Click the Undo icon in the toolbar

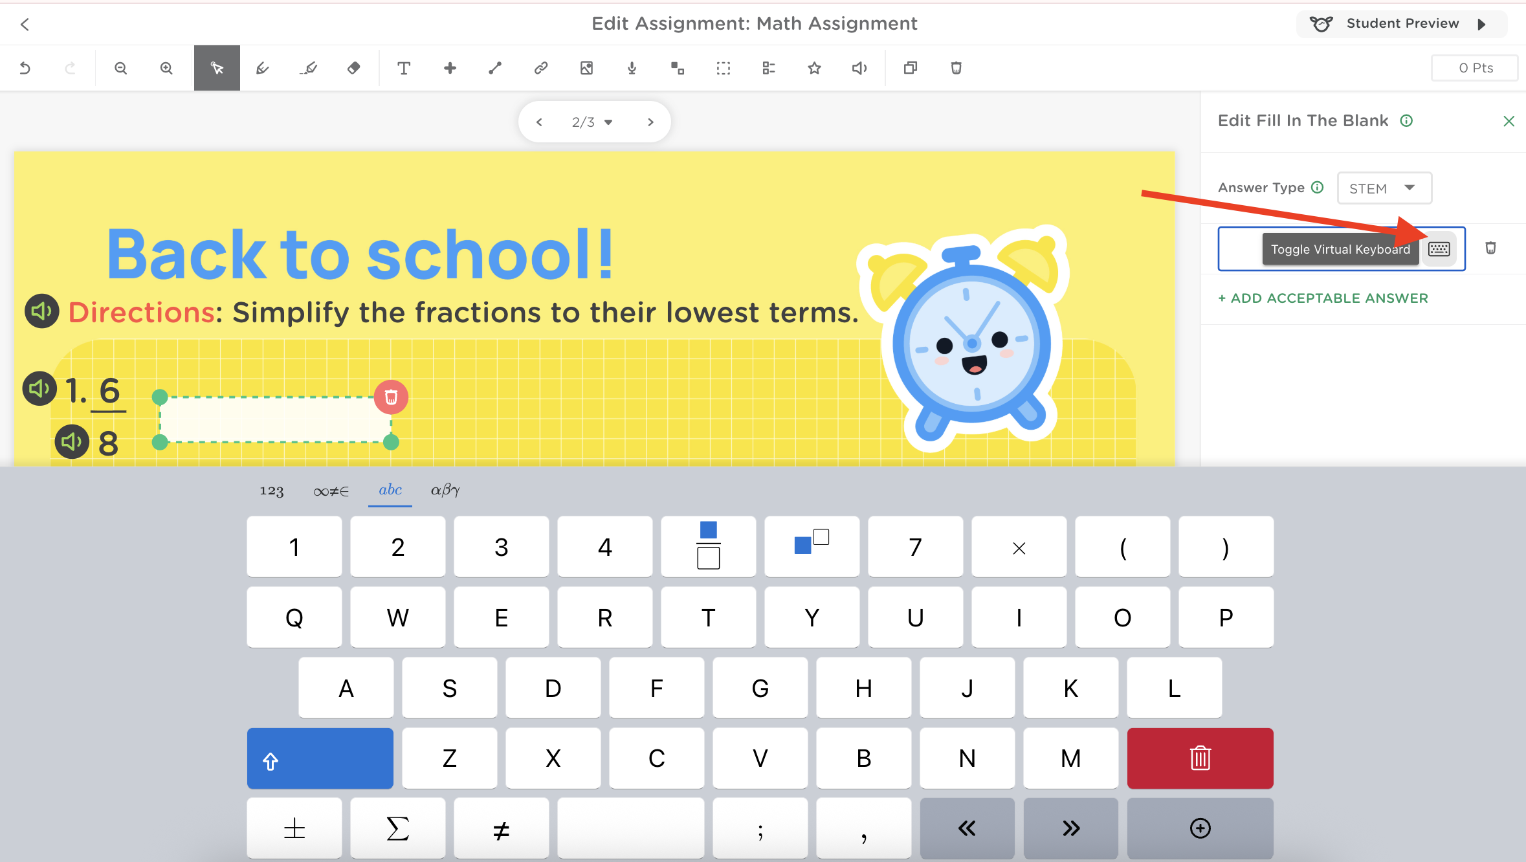tap(25, 68)
